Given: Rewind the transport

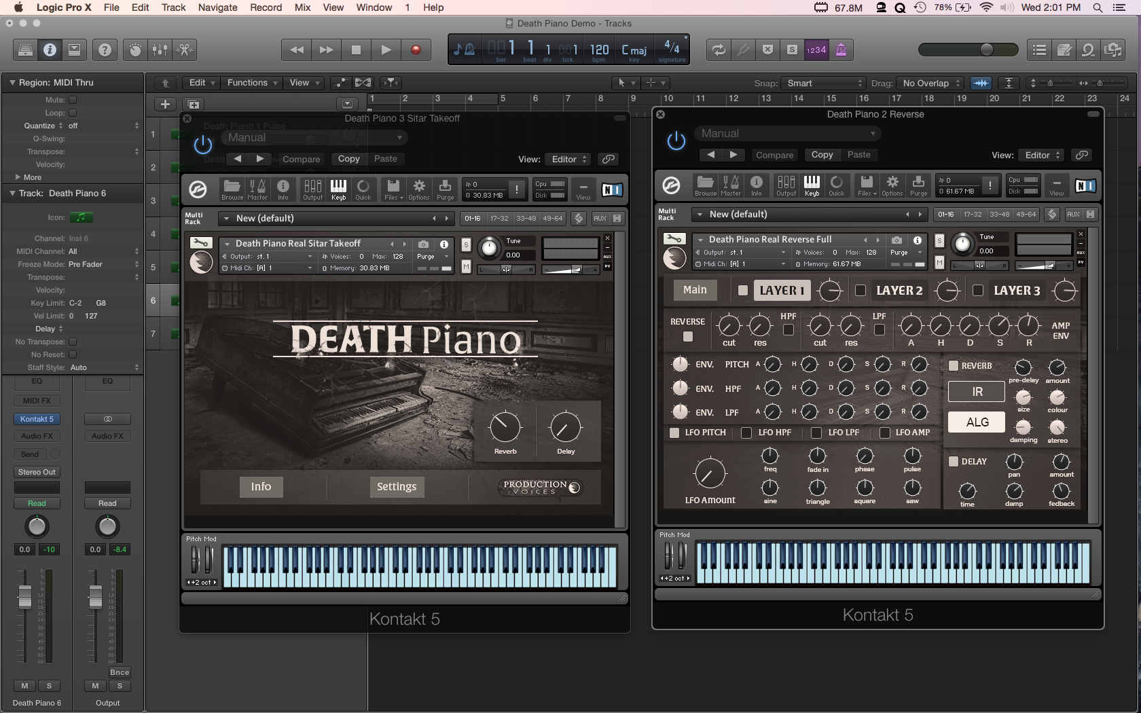Looking at the screenshot, I should pos(297,50).
